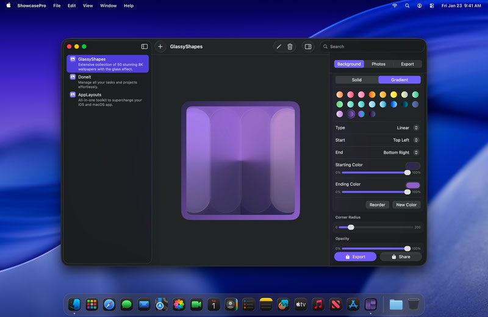488x317 pixels.
Task: Switch to the Photos tab
Action: tap(378, 64)
